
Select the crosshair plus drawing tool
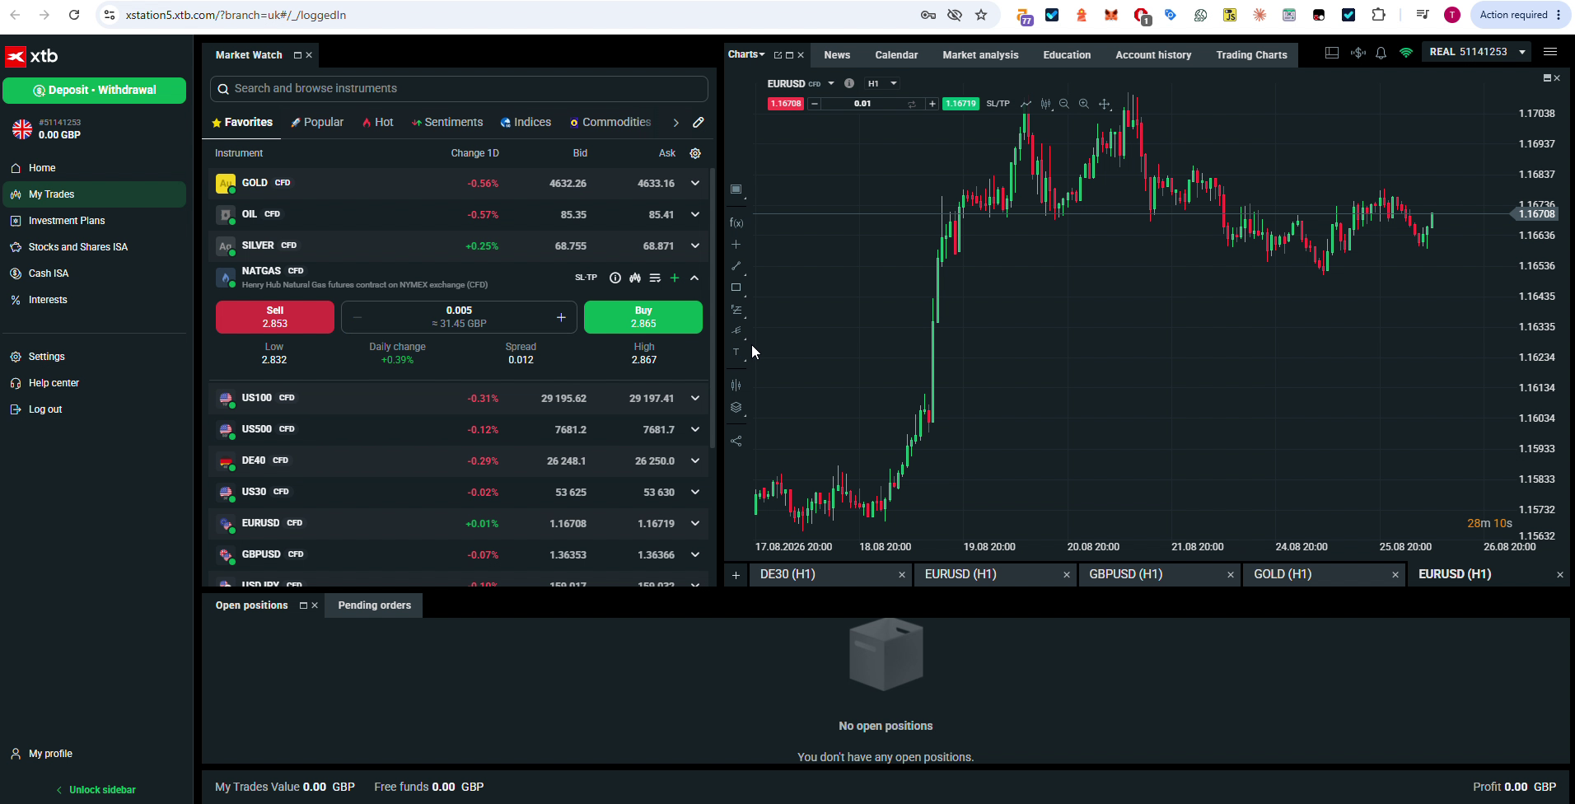[736, 245]
